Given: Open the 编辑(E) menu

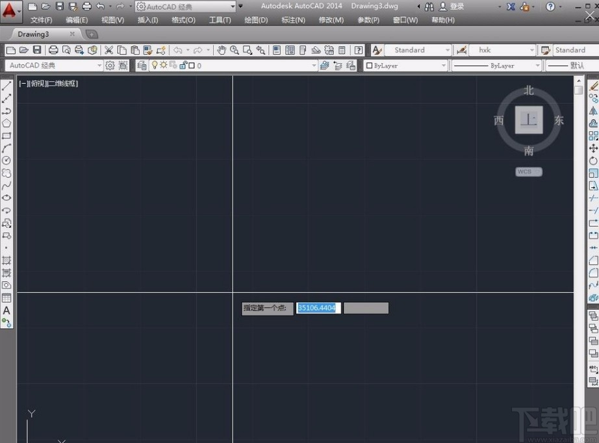Looking at the screenshot, I should (77, 20).
